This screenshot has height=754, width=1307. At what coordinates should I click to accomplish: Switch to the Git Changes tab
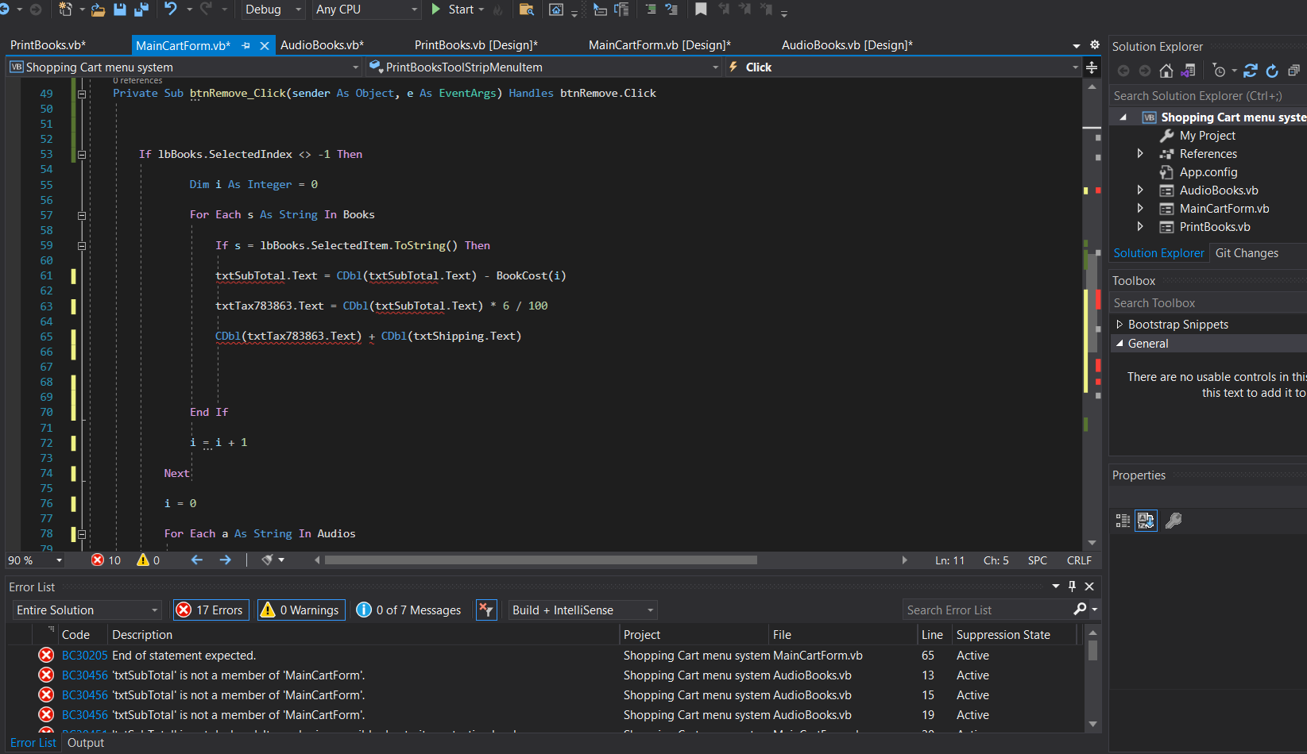coord(1247,253)
